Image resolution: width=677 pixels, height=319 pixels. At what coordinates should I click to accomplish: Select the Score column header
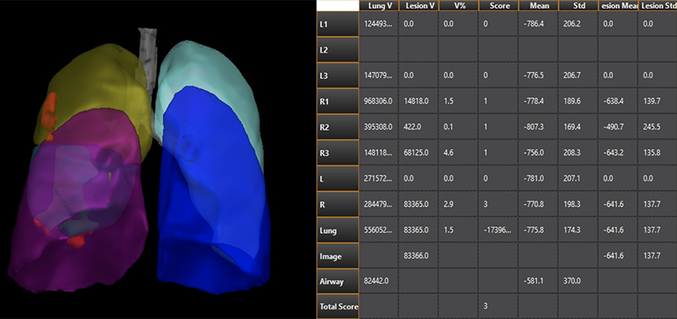[498, 6]
